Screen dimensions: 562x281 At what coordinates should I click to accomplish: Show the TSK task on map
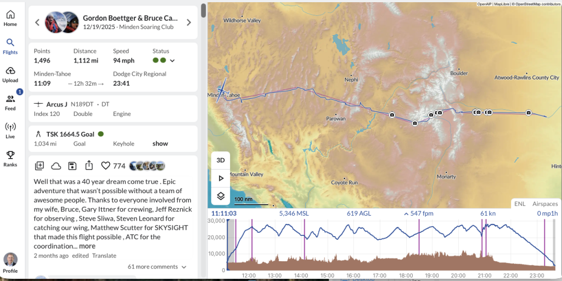[160, 144]
